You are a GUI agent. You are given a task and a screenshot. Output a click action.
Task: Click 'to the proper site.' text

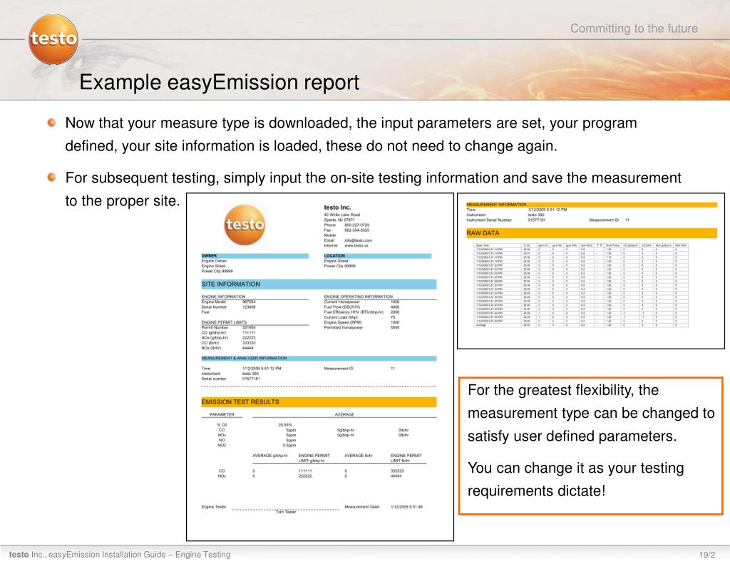(x=123, y=201)
